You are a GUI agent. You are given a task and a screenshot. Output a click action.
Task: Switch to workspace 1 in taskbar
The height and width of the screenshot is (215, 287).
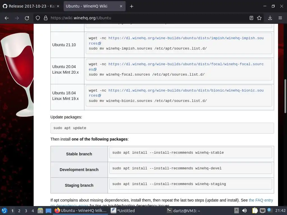[x=12, y=211]
